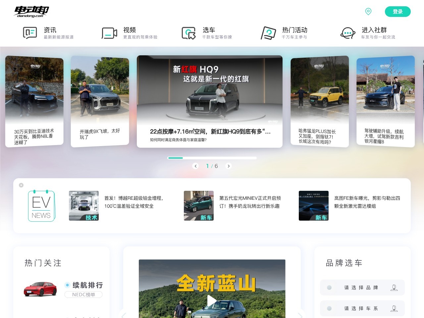Click the dot in 请选择品牌 field
Image resolution: width=424 pixels, height=318 pixels.
[329, 288]
